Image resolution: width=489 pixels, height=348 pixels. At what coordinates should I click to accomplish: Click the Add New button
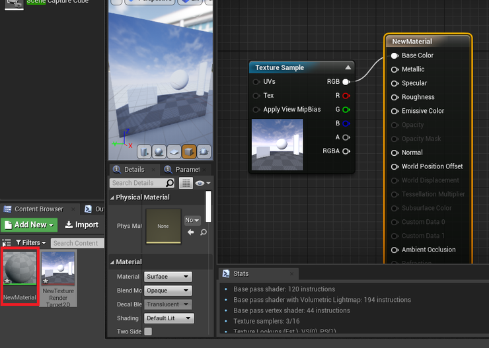pos(30,225)
